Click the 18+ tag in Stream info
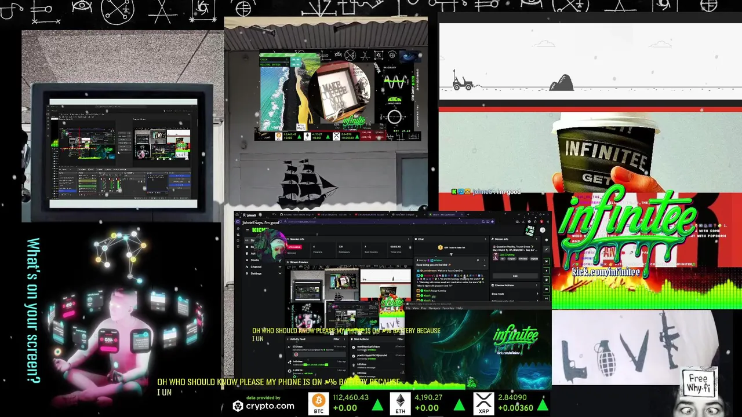This screenshot has width=742, height=417. (x=503, y=259)
